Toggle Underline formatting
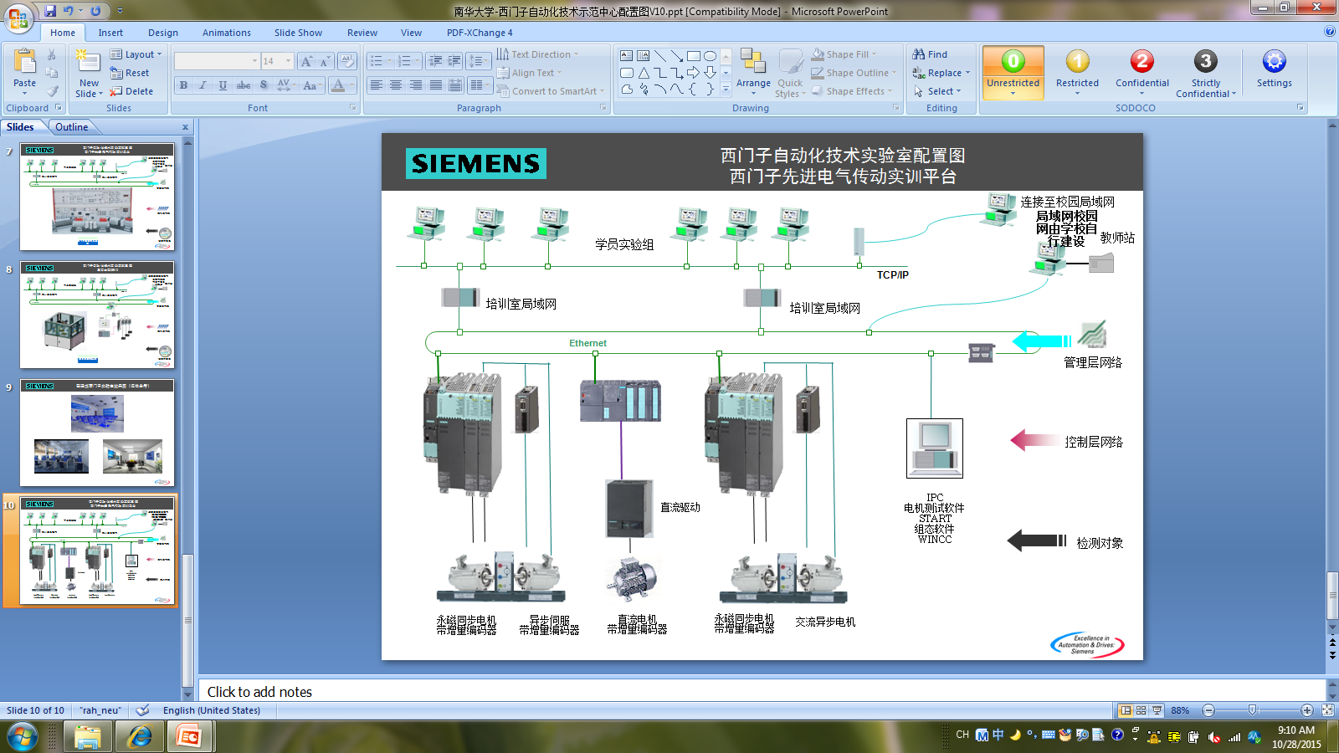 (223, 85)
